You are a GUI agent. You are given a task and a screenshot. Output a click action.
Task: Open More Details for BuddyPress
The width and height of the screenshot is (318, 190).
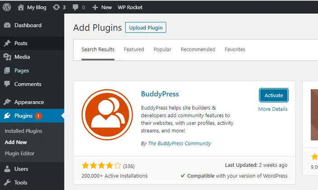[x=273, y=109]
